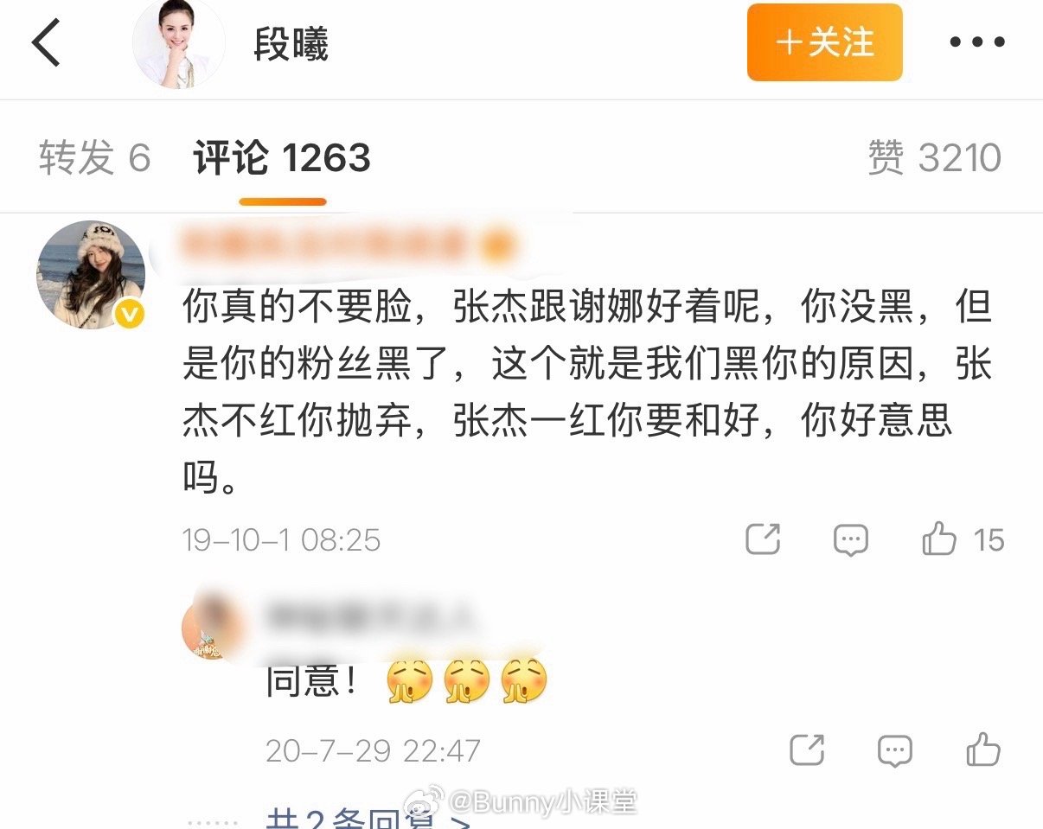This screenshot has width=1043, height=829.
Task: Open the three-dots more options menu
Action: [978, 42]
